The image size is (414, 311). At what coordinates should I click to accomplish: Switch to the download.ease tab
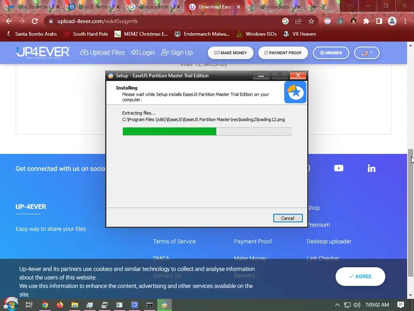tap(275, 7)
